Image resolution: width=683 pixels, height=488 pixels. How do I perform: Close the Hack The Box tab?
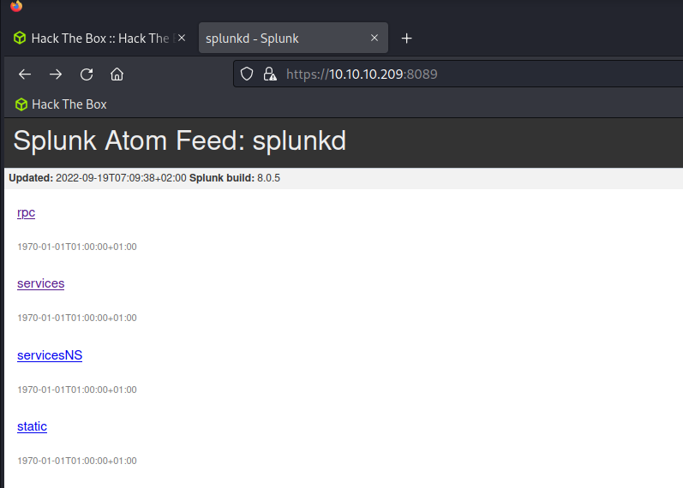182,38
